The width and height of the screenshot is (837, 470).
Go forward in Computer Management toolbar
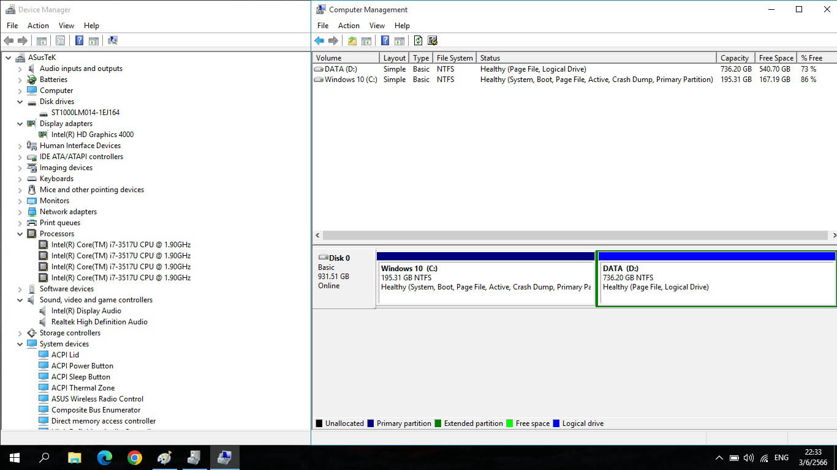(333, 41)
